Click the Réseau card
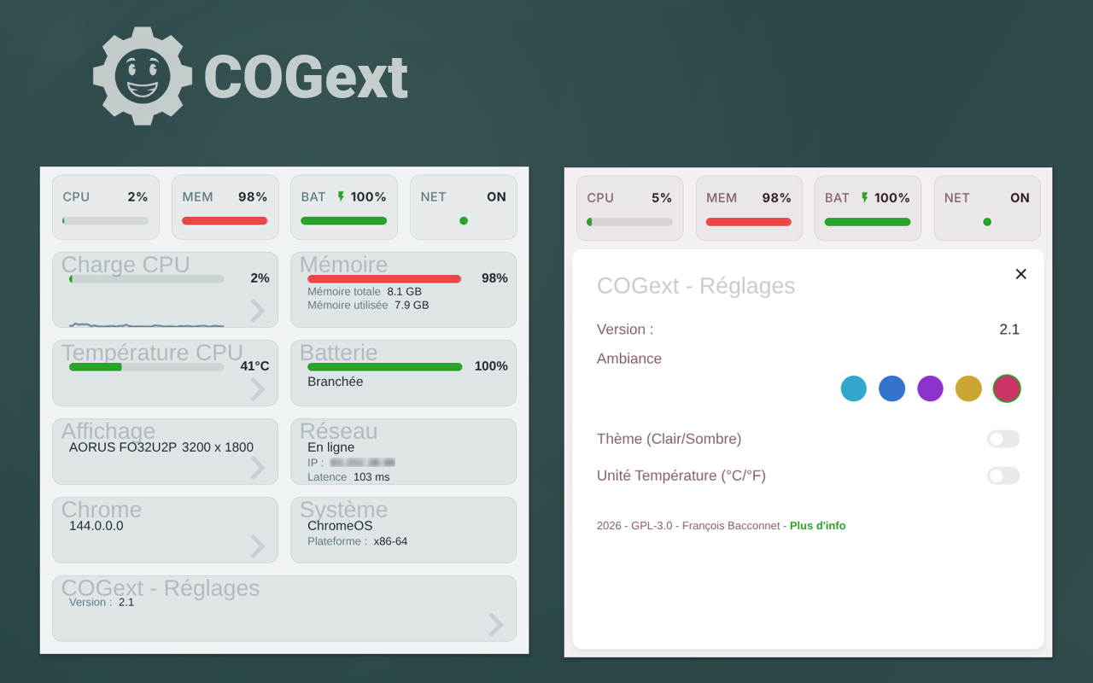1093x683 pixels. tap(404, 452)
